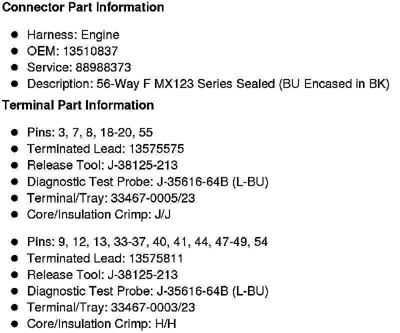The image size is (400, 333).
Task: Select Terminated Lead 13575575
Action: coord(105,149)
